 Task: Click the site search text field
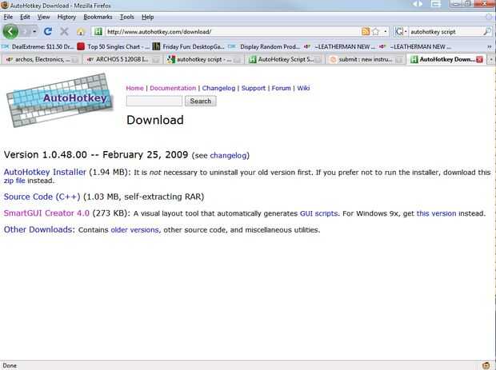click(154, 101)
